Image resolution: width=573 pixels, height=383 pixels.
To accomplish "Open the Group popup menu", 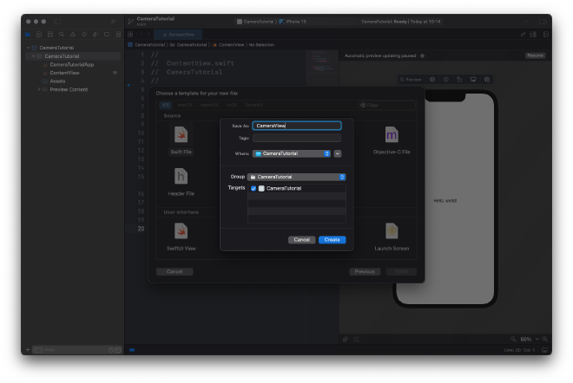I will point(297,177).
